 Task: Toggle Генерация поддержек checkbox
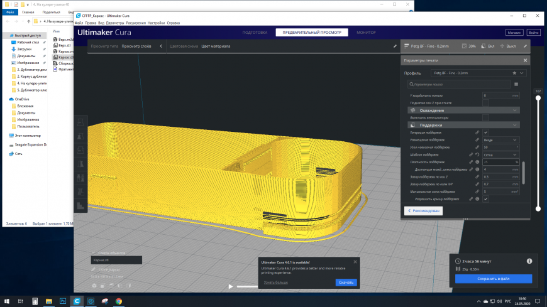click(x=485, y=132)
